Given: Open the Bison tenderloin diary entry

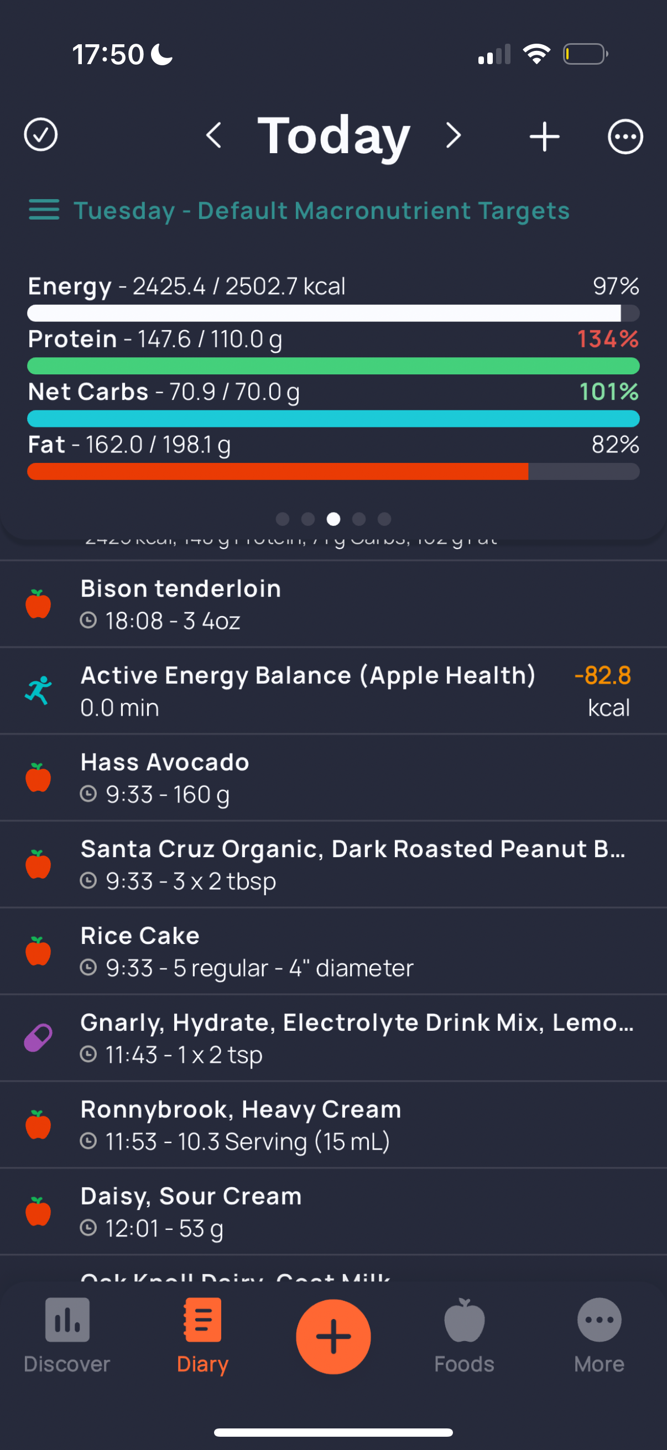Looking at the screenshot, I should [x=333, y=604].
